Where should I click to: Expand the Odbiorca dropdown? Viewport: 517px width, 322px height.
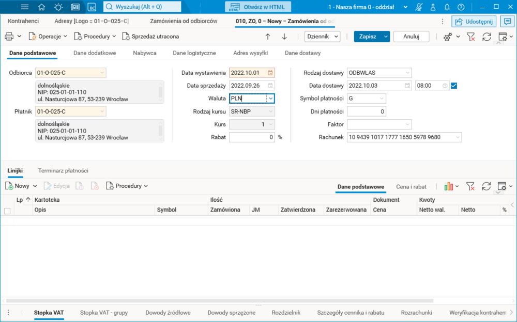click(x=102, y=73)
